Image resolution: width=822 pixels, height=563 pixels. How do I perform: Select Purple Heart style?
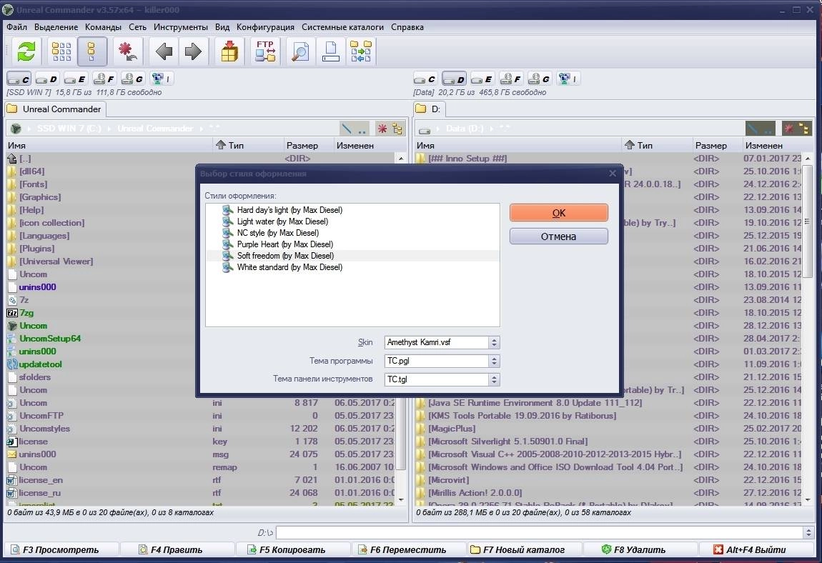pyautogui.click(x=284, y=244)
